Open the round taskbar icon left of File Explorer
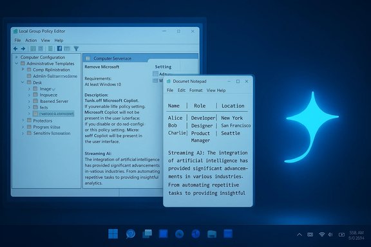Screen dimensions: 371x247 tap(195, 233)
